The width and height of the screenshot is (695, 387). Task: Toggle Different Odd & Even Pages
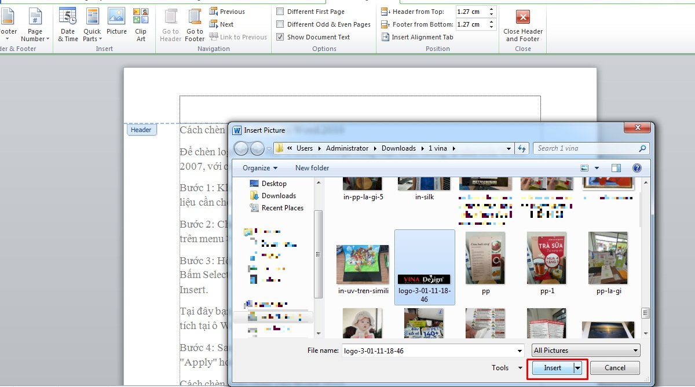pos(280,24)
